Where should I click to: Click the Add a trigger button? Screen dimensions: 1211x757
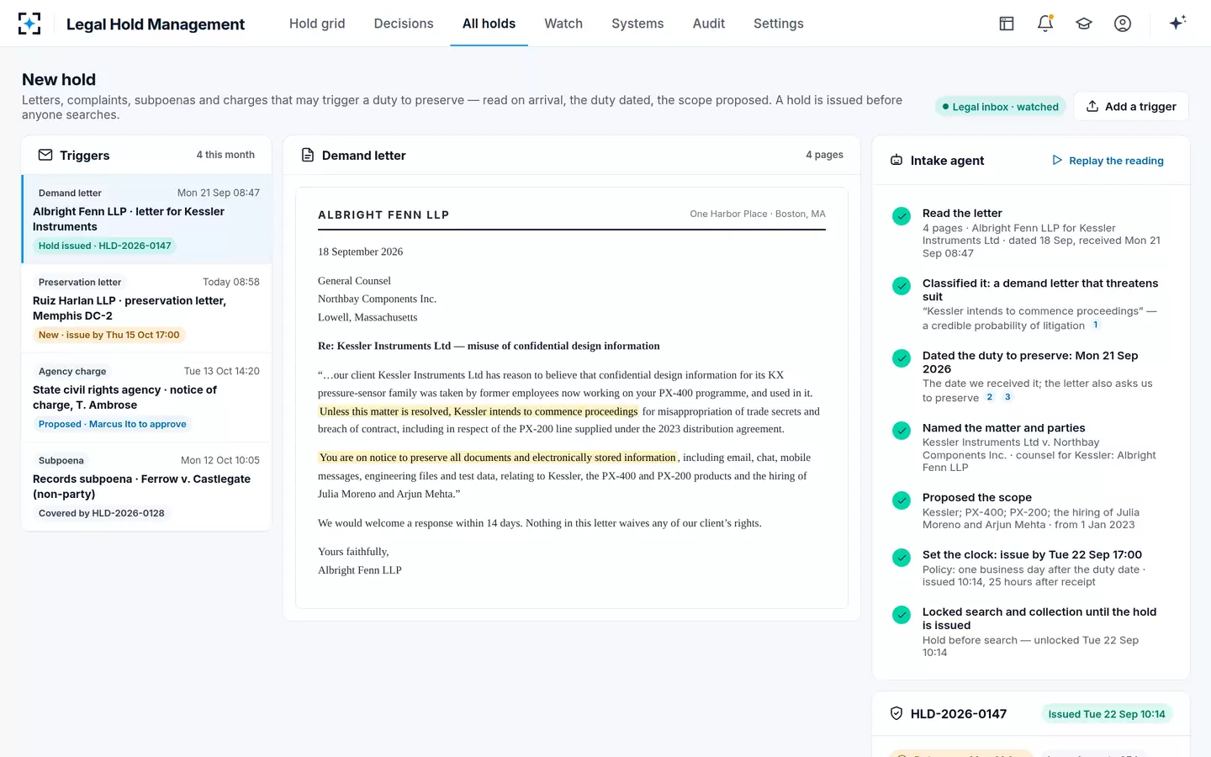(x=1131, y=106)
